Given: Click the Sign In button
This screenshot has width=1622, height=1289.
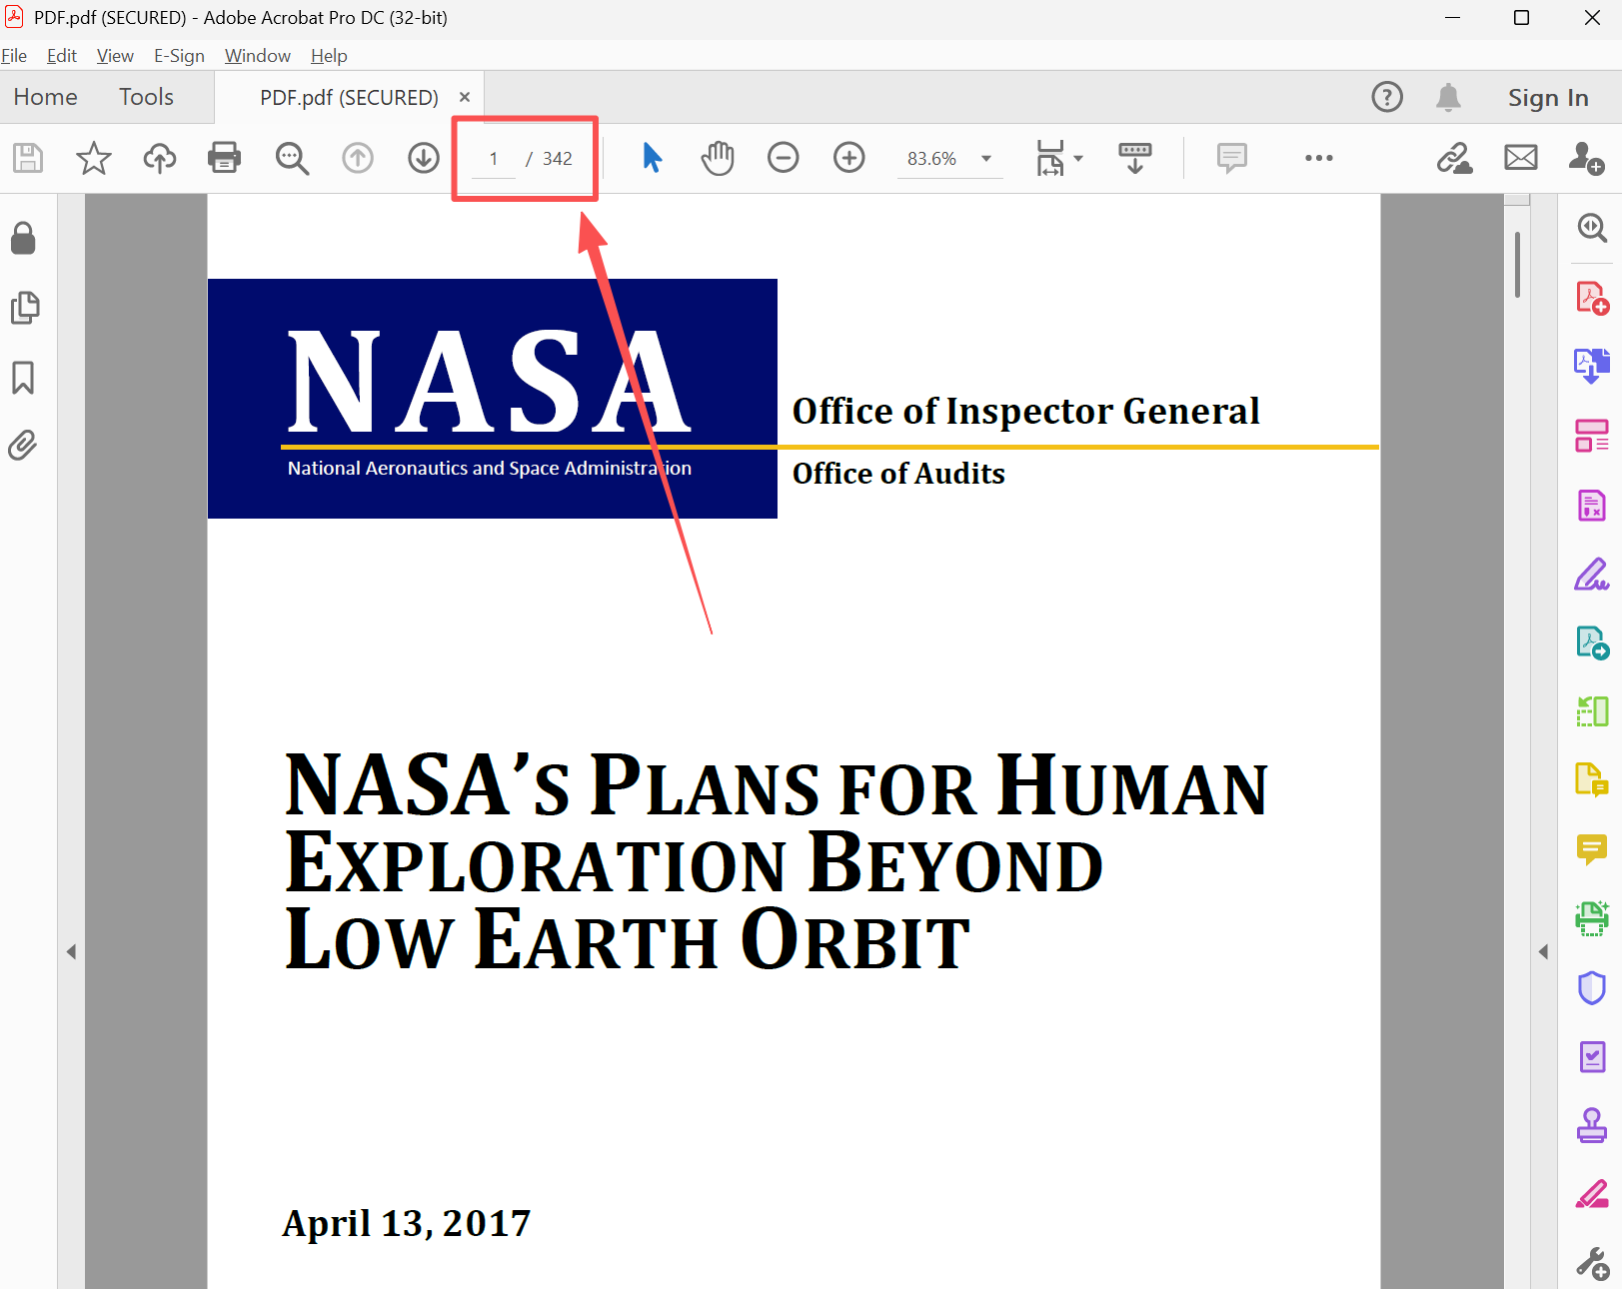Looking at the screenshot, I should [1547, 98].
